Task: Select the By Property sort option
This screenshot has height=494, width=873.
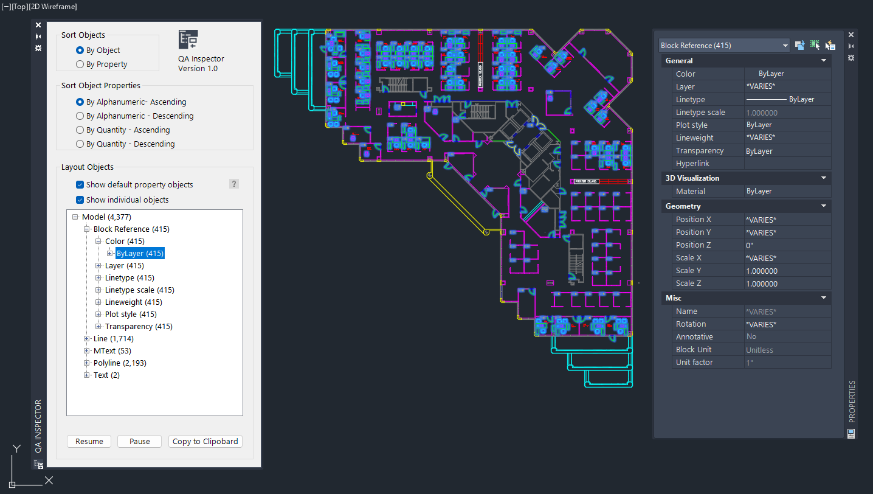Action: (80, 64)
